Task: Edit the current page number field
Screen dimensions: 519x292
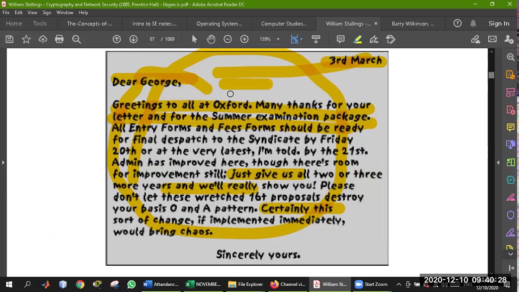Action: click(152, 39)
